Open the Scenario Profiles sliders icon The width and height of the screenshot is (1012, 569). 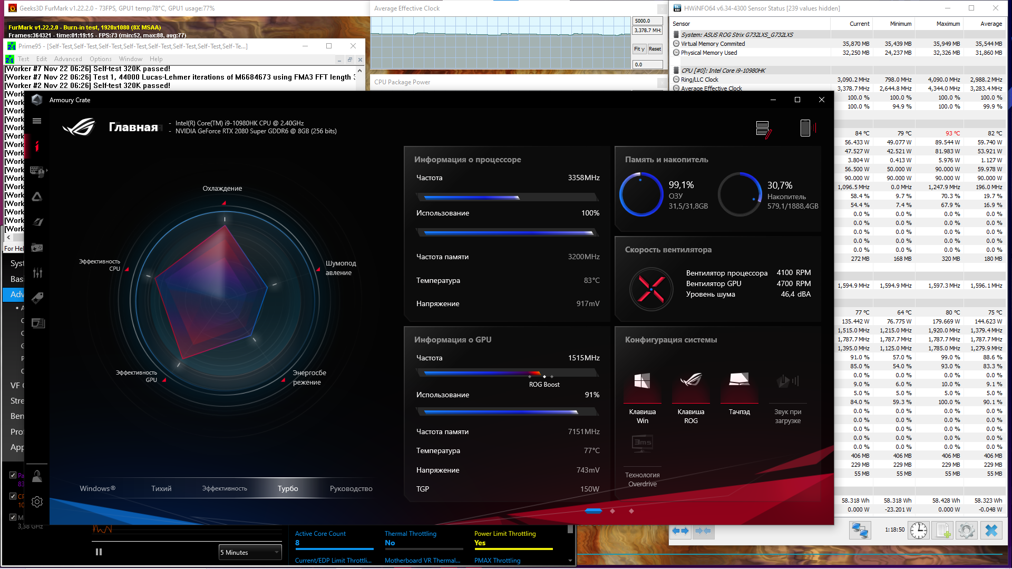37,272
